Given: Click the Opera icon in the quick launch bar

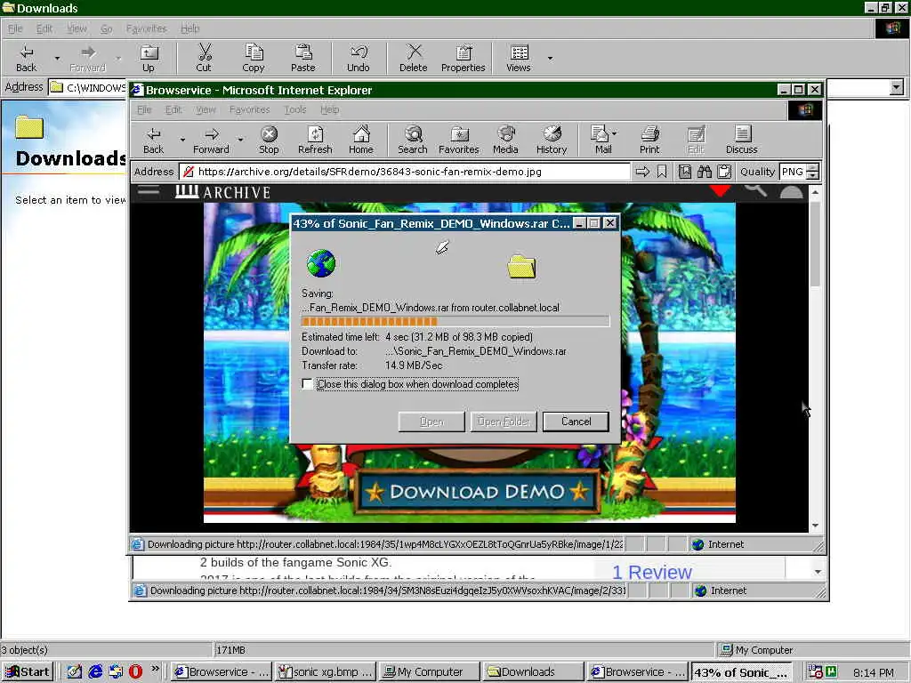Looking at the screenshot, I should 135,671.
